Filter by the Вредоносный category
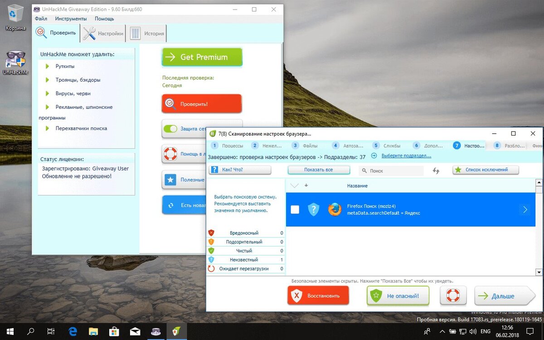544x340 pixels. point(246,233)
